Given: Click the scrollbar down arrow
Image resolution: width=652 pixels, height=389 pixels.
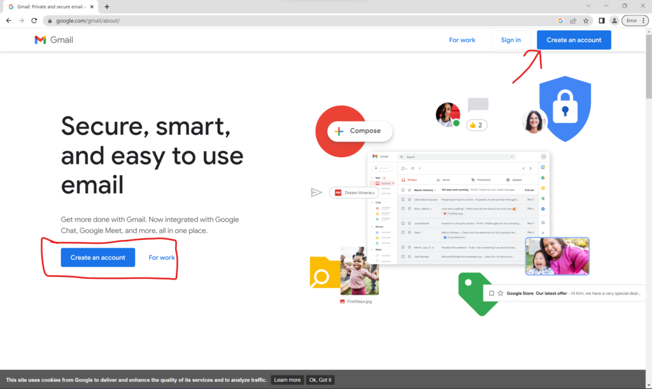Looking at the screenshot, I should pyautogui.click(x=649, y=385).
